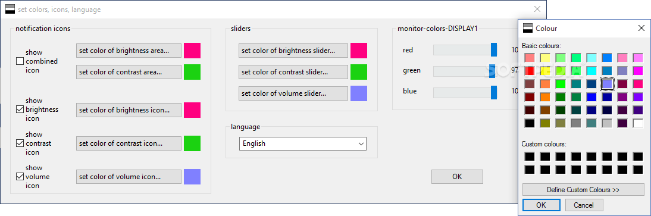This screenshot has width=651, height=216.
Task: Click Cancel in the Colour dialog
Action: point(583,205)
